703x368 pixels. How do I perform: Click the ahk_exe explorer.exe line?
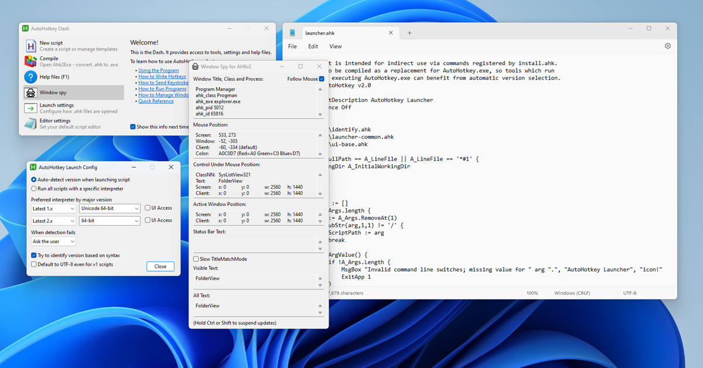218,101
